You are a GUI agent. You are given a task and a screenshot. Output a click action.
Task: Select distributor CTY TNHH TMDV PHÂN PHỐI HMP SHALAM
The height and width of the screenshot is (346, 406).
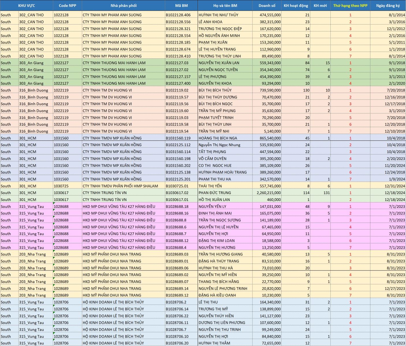click(120, 186)
